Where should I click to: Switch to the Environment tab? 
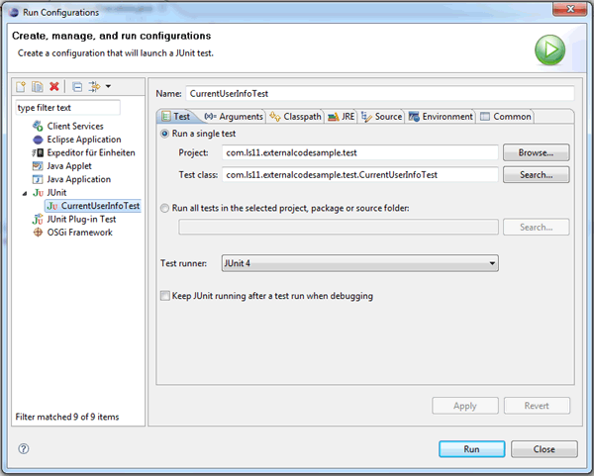coord(441,117)
